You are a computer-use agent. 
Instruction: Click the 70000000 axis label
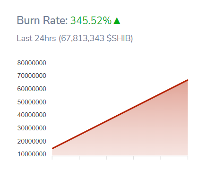32,76
